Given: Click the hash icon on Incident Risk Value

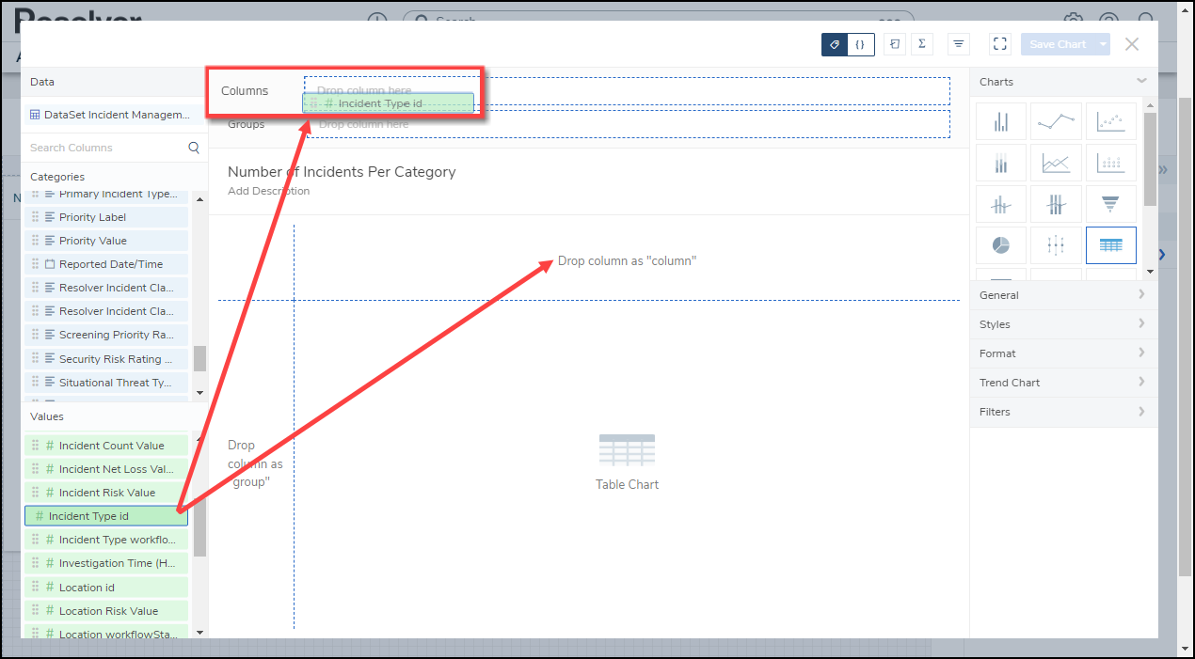Looking at the screenshot, I should pyautogui.click(x=50, y=493).
